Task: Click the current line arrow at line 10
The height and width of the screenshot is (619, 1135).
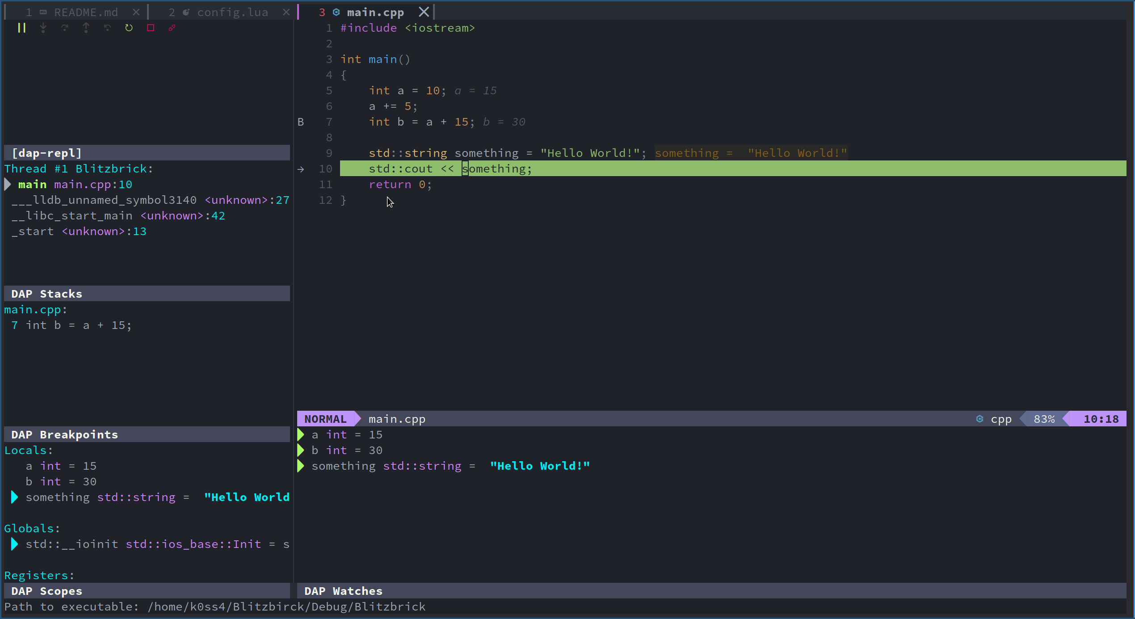Action: 301,169
